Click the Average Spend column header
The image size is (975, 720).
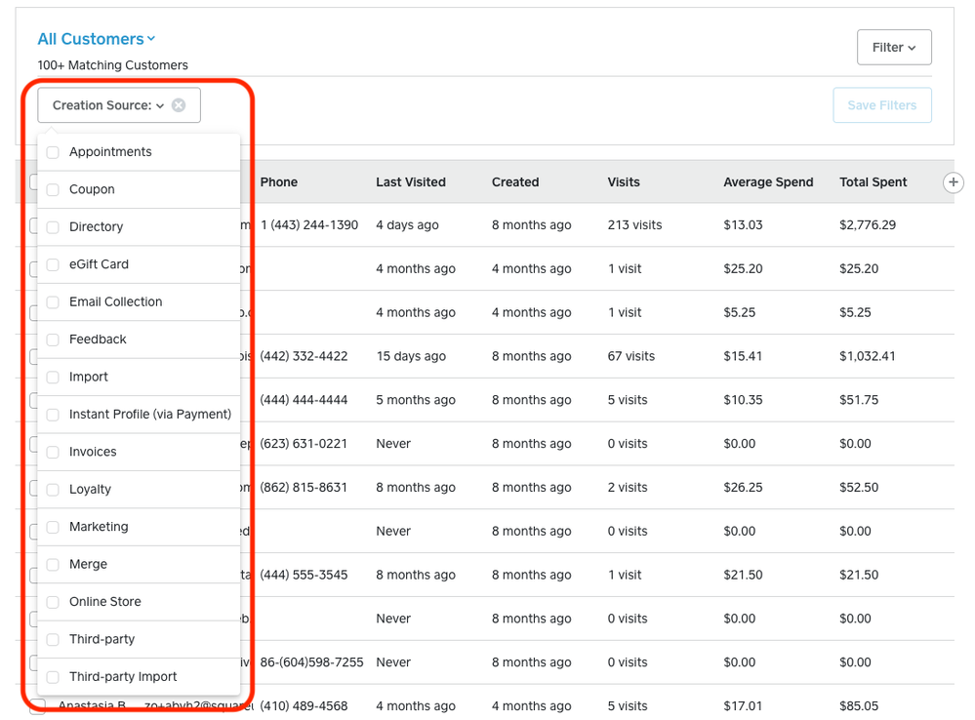click(x=767, y=182)
